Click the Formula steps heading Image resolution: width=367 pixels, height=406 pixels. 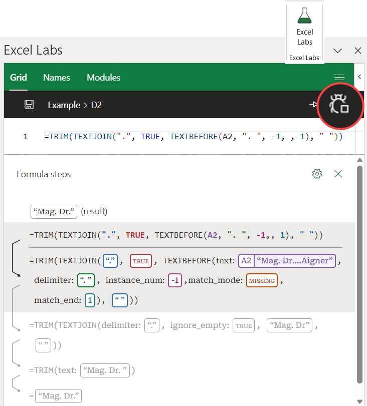(x=44, y=174)
